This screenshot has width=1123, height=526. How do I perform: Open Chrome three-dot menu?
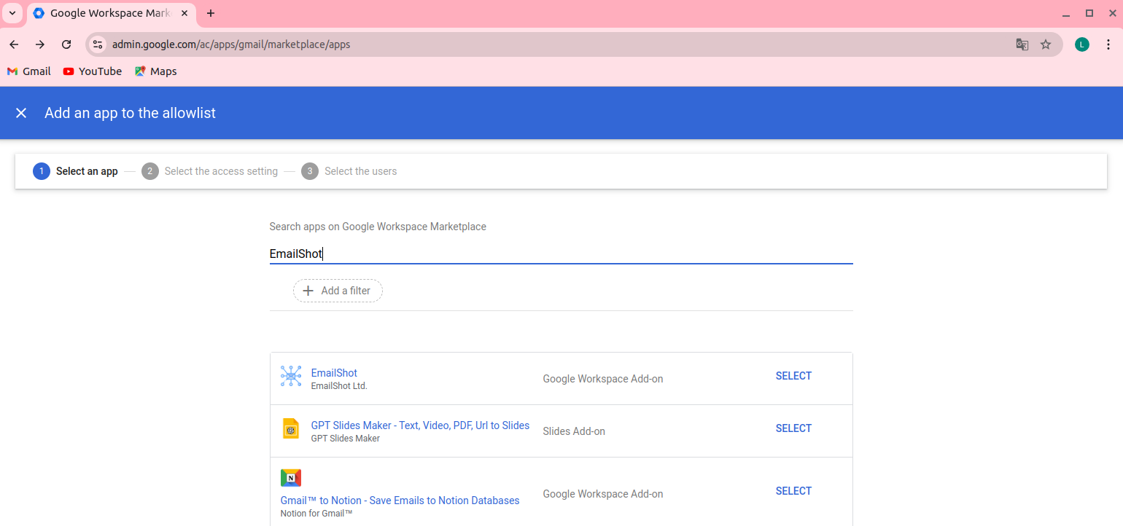(1108, 44)
